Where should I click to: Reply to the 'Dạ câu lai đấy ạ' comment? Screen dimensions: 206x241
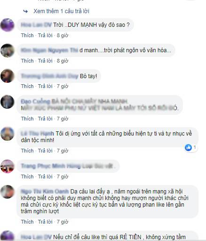tap(45, 222)
